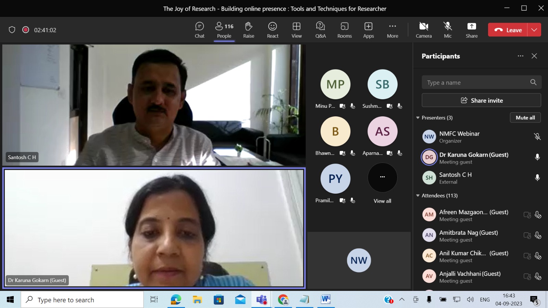Open the dropdown arrow beside Leave
Image resolution: width=548 pixels, height=308 pixels.
pyautogui.click(x=534, y=30)
